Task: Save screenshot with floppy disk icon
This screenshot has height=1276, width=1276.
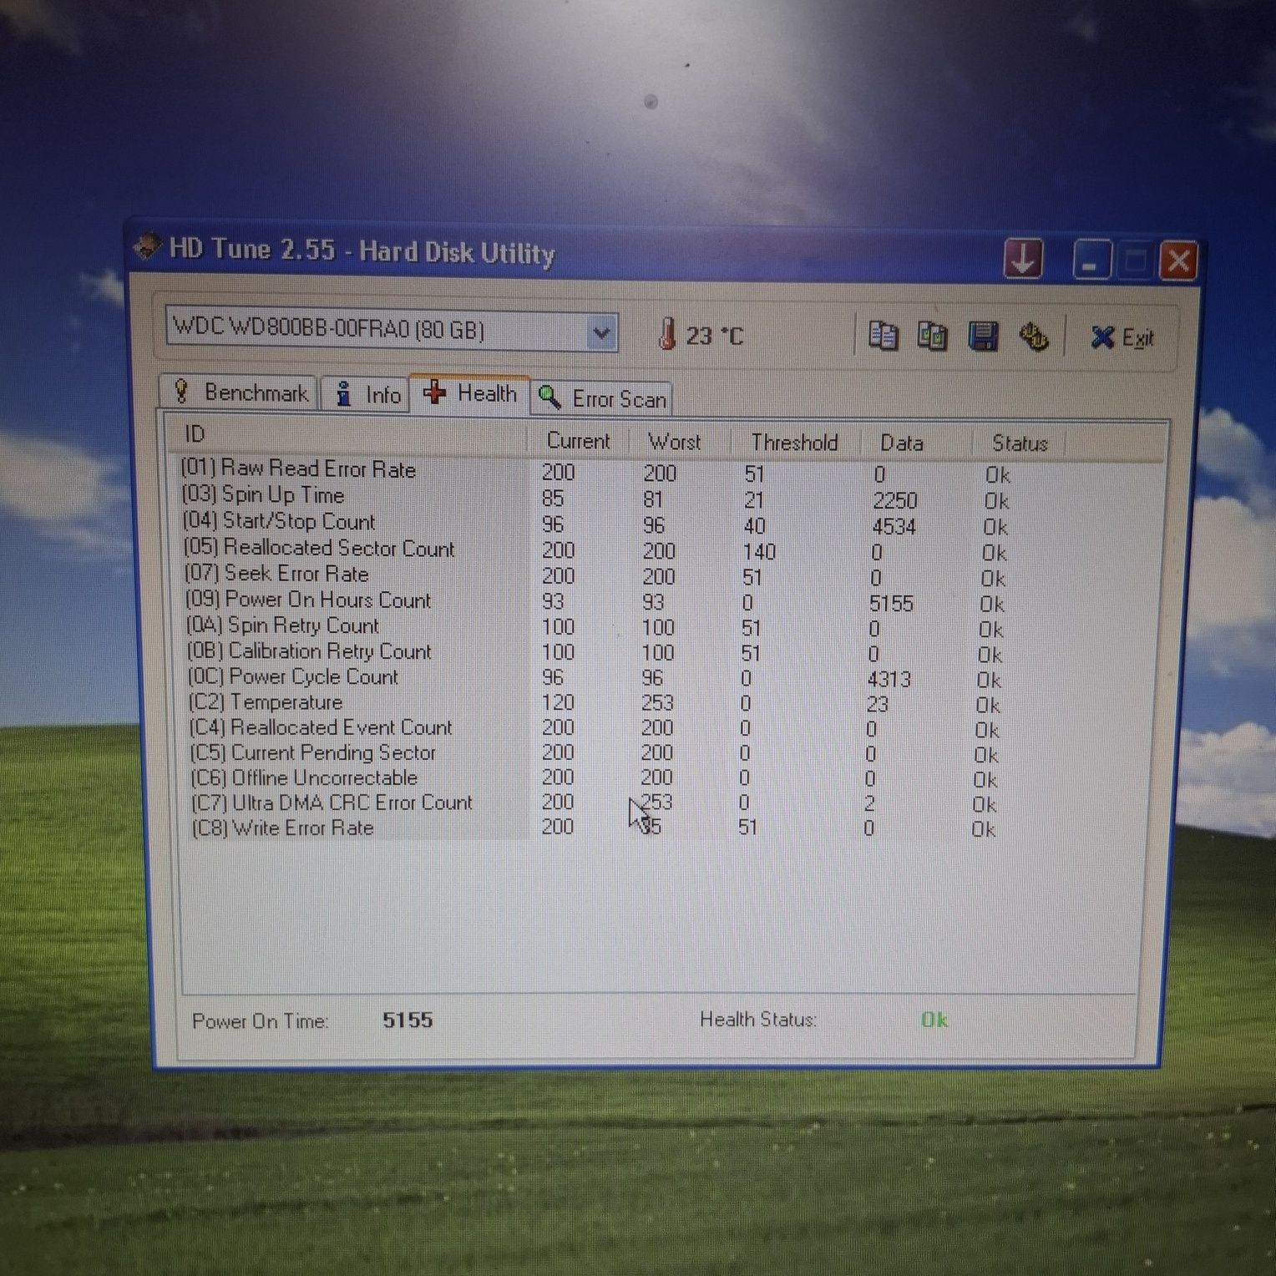Action: point(983,337)
